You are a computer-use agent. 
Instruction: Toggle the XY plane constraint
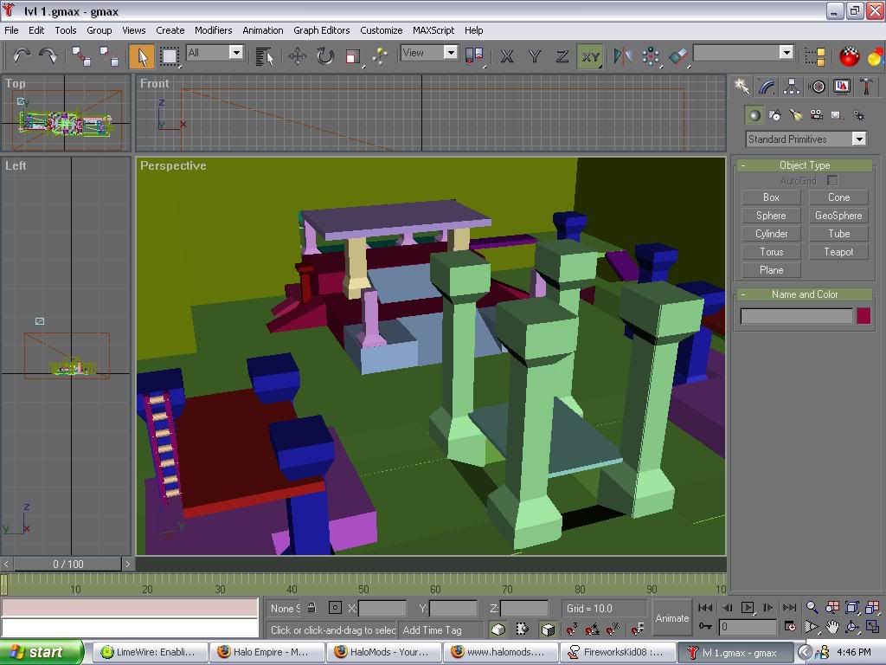tap(590, 56)
